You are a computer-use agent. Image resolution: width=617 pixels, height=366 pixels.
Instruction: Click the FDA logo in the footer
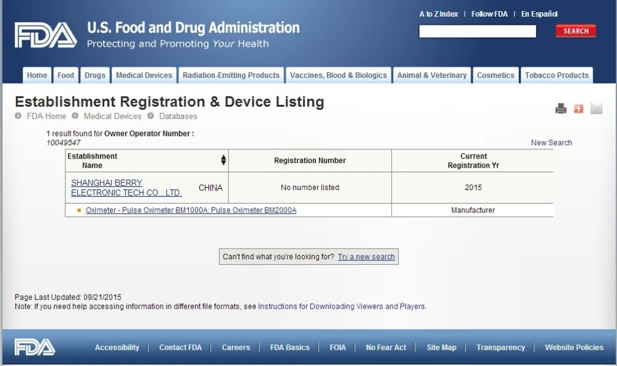[x=35, y=347]
